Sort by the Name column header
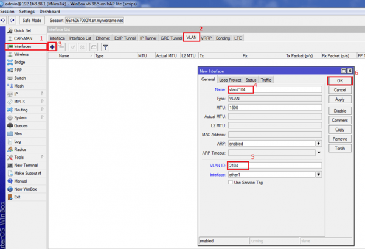Image resolution: width=365 pixels, height=249 pixels. [x=75, y=55]
